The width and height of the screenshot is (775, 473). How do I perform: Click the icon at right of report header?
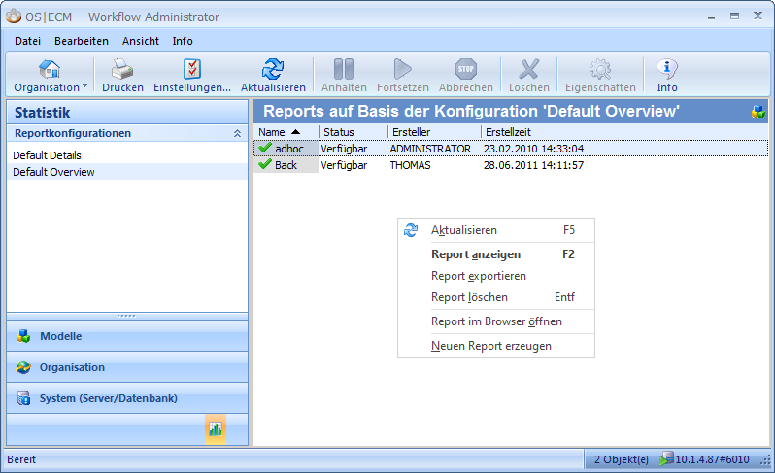pyautogui.click(x=758, y=112)
